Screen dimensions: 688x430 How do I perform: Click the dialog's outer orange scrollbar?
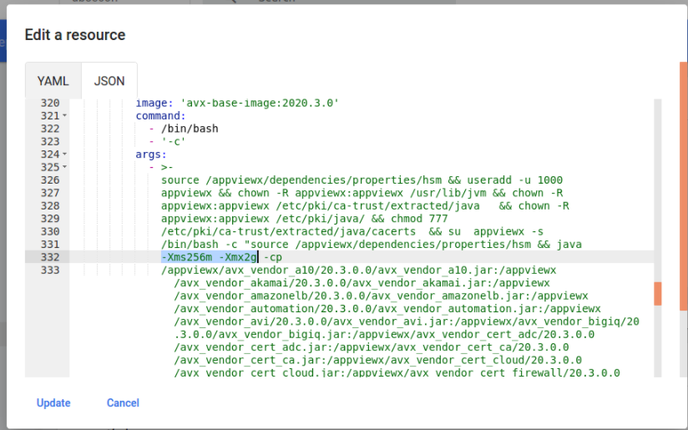pyautogui.click(x=684, y=186)
